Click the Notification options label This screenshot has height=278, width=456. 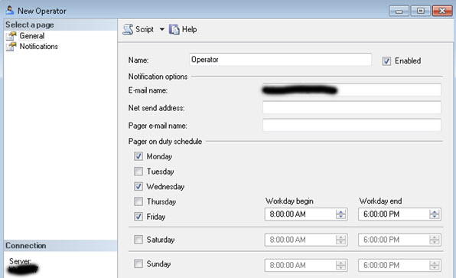pyautogui.click(x=158, y=77)
